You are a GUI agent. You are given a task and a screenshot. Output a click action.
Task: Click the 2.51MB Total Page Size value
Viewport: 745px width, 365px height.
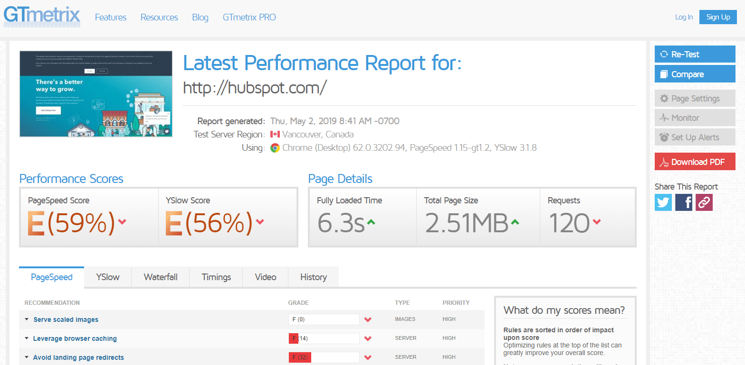467,223
